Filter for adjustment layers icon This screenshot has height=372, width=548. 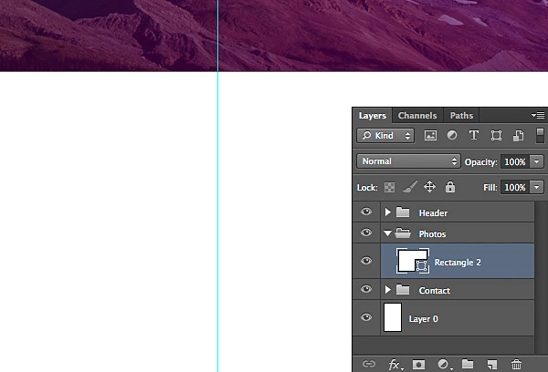click(452, 135)
